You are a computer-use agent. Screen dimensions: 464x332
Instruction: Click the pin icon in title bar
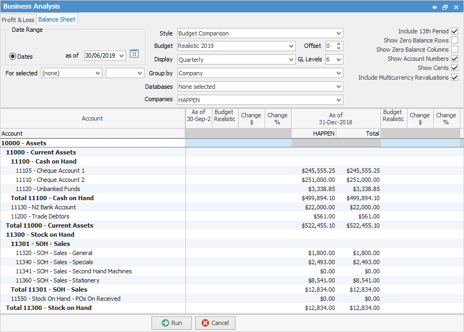(435, 7)
